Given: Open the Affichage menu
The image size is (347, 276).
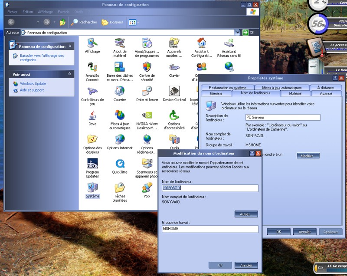Looking at the screenshot, I should tap(45, 12).
